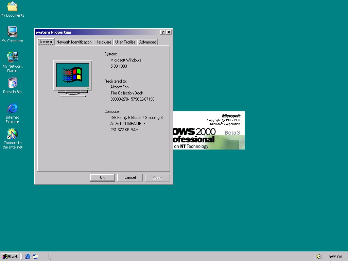
Task: Click the quick launch toolbar grip handle
Action: pos(22,257)
